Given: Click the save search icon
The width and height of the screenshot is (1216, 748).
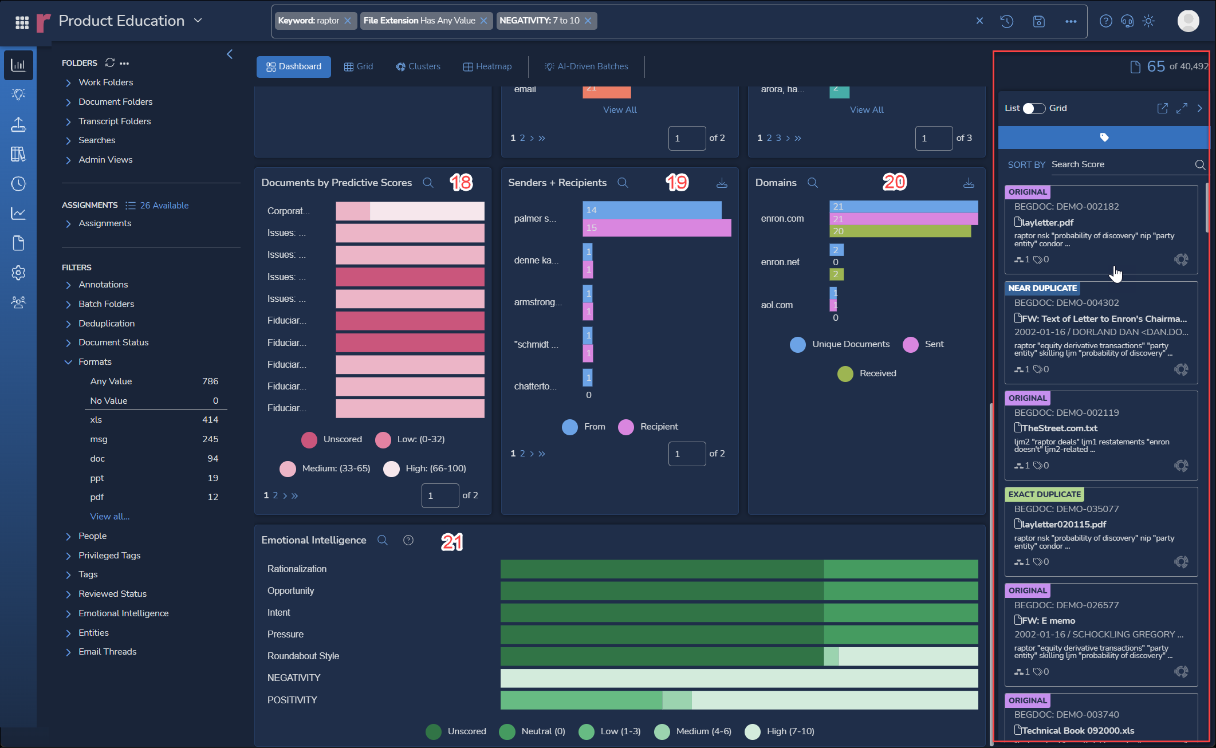Looking at the screenshot, I should tap(1038, 21).
